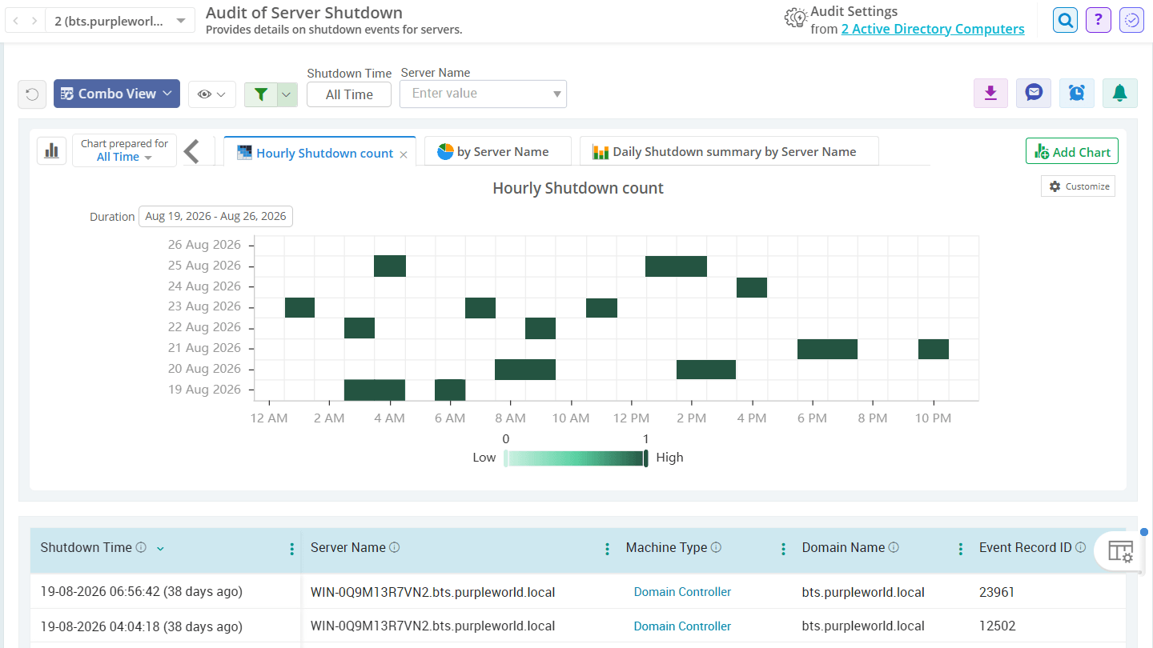The width and height of the screenshot is (1153, 648).
Task: Click info icon next to Server Name header
Action: [x=395, y=548]
